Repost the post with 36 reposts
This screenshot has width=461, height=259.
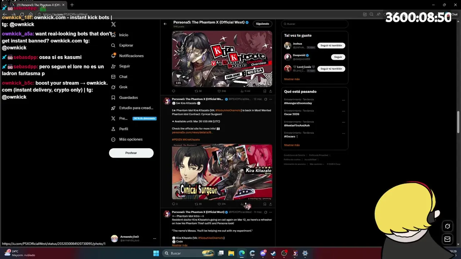coord(198,91)
